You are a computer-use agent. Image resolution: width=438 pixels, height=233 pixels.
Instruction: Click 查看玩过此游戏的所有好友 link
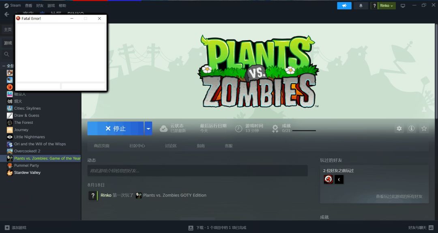pos(399,196)
